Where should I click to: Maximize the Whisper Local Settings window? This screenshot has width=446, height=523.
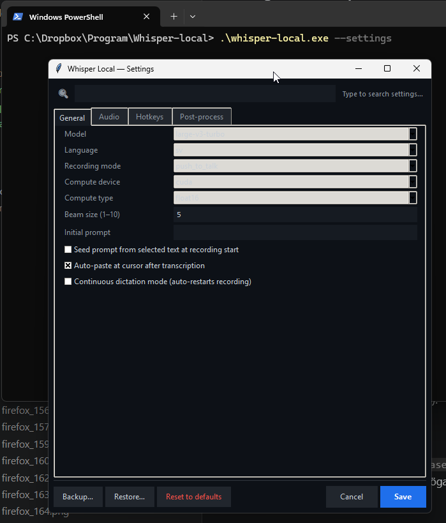point(387,69)
